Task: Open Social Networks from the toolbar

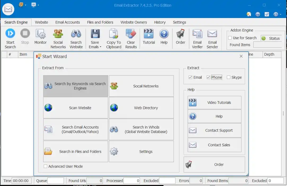Action: click(58, 39)
